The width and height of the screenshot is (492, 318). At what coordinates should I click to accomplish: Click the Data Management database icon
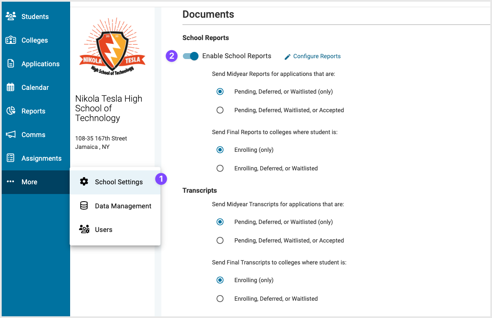coord(84,205)
